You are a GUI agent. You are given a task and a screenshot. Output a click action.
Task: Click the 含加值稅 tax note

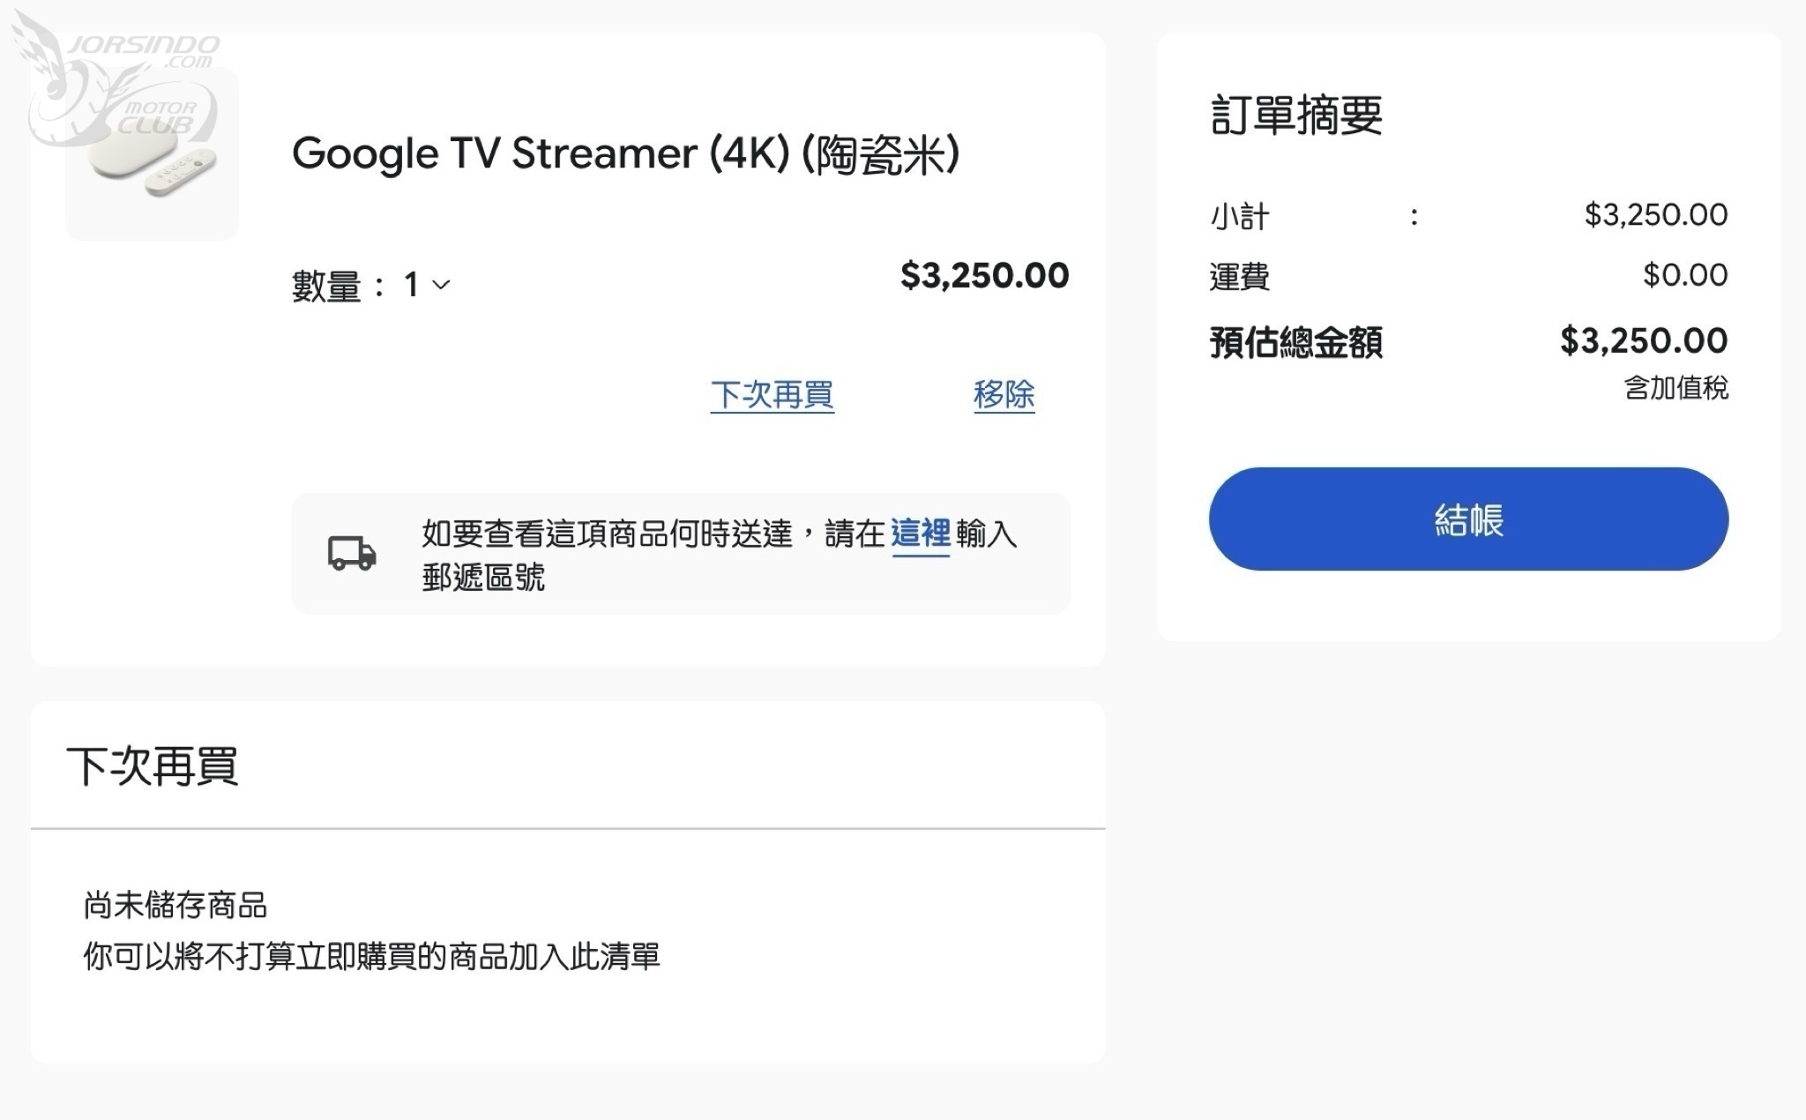click(1676, 388)
